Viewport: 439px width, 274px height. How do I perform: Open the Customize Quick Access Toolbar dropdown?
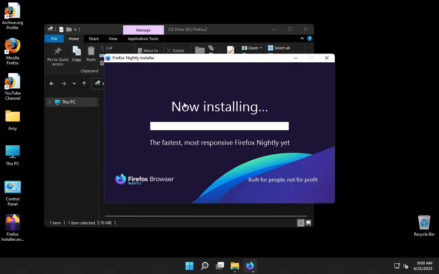click(x=75, y=29)
